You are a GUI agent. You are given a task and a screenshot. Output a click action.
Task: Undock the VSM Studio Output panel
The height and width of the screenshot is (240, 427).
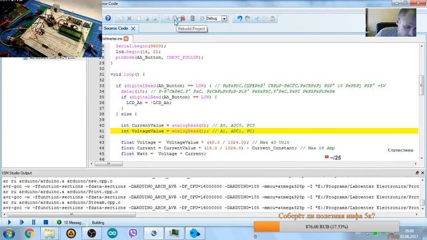coord(417,173)
